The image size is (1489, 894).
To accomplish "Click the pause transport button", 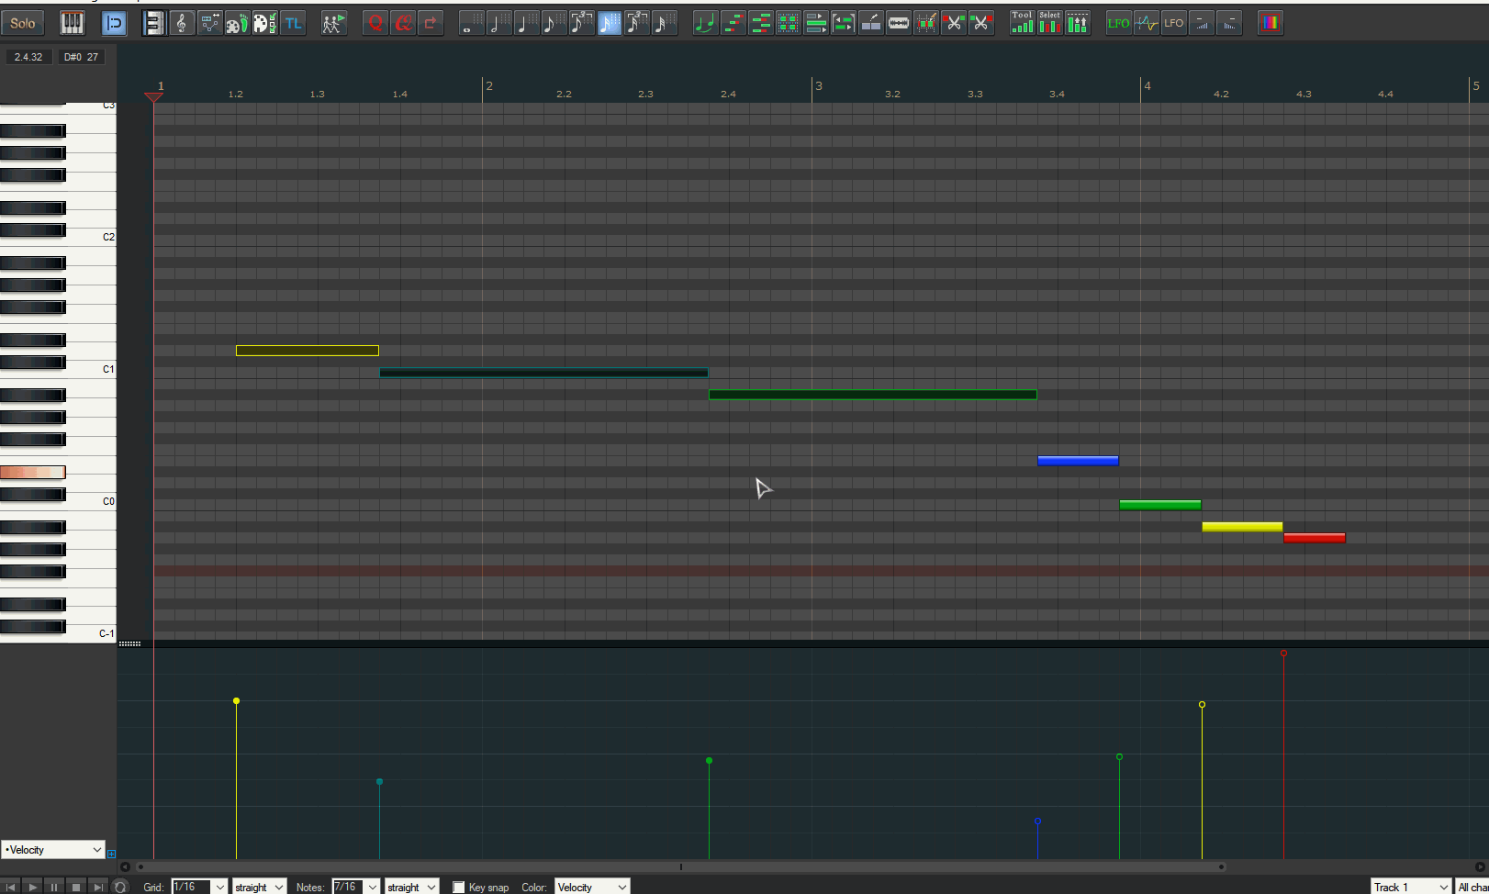I will coord(54,887).
